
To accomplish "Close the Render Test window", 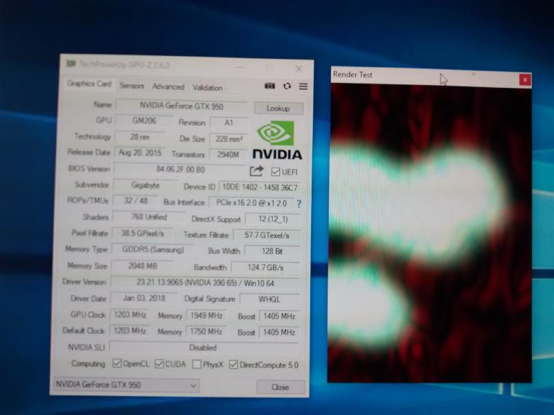I will click(525, 80).
